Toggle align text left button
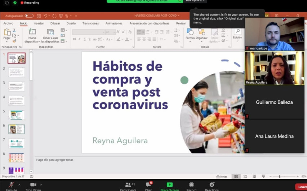 pos(139,39)
